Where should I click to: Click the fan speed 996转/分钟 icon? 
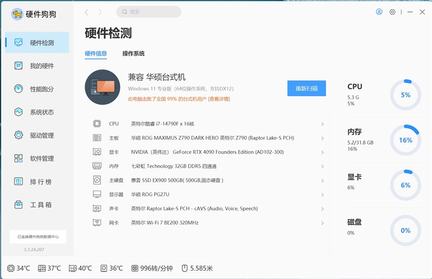134,268
